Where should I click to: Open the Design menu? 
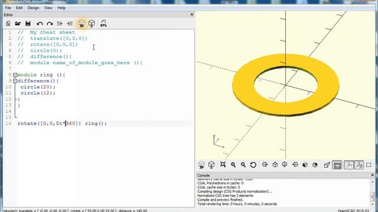click(x=33, y=8)
